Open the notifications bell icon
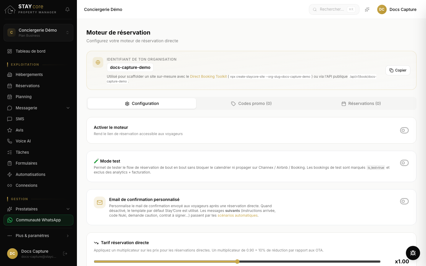This screenshot has width=426, height=266. point(67,9)
